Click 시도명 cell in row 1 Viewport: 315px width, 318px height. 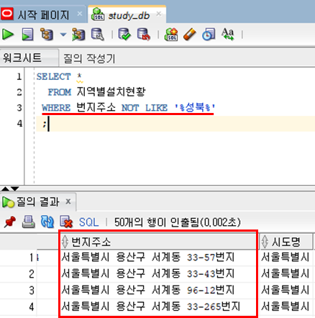(286, 258)
